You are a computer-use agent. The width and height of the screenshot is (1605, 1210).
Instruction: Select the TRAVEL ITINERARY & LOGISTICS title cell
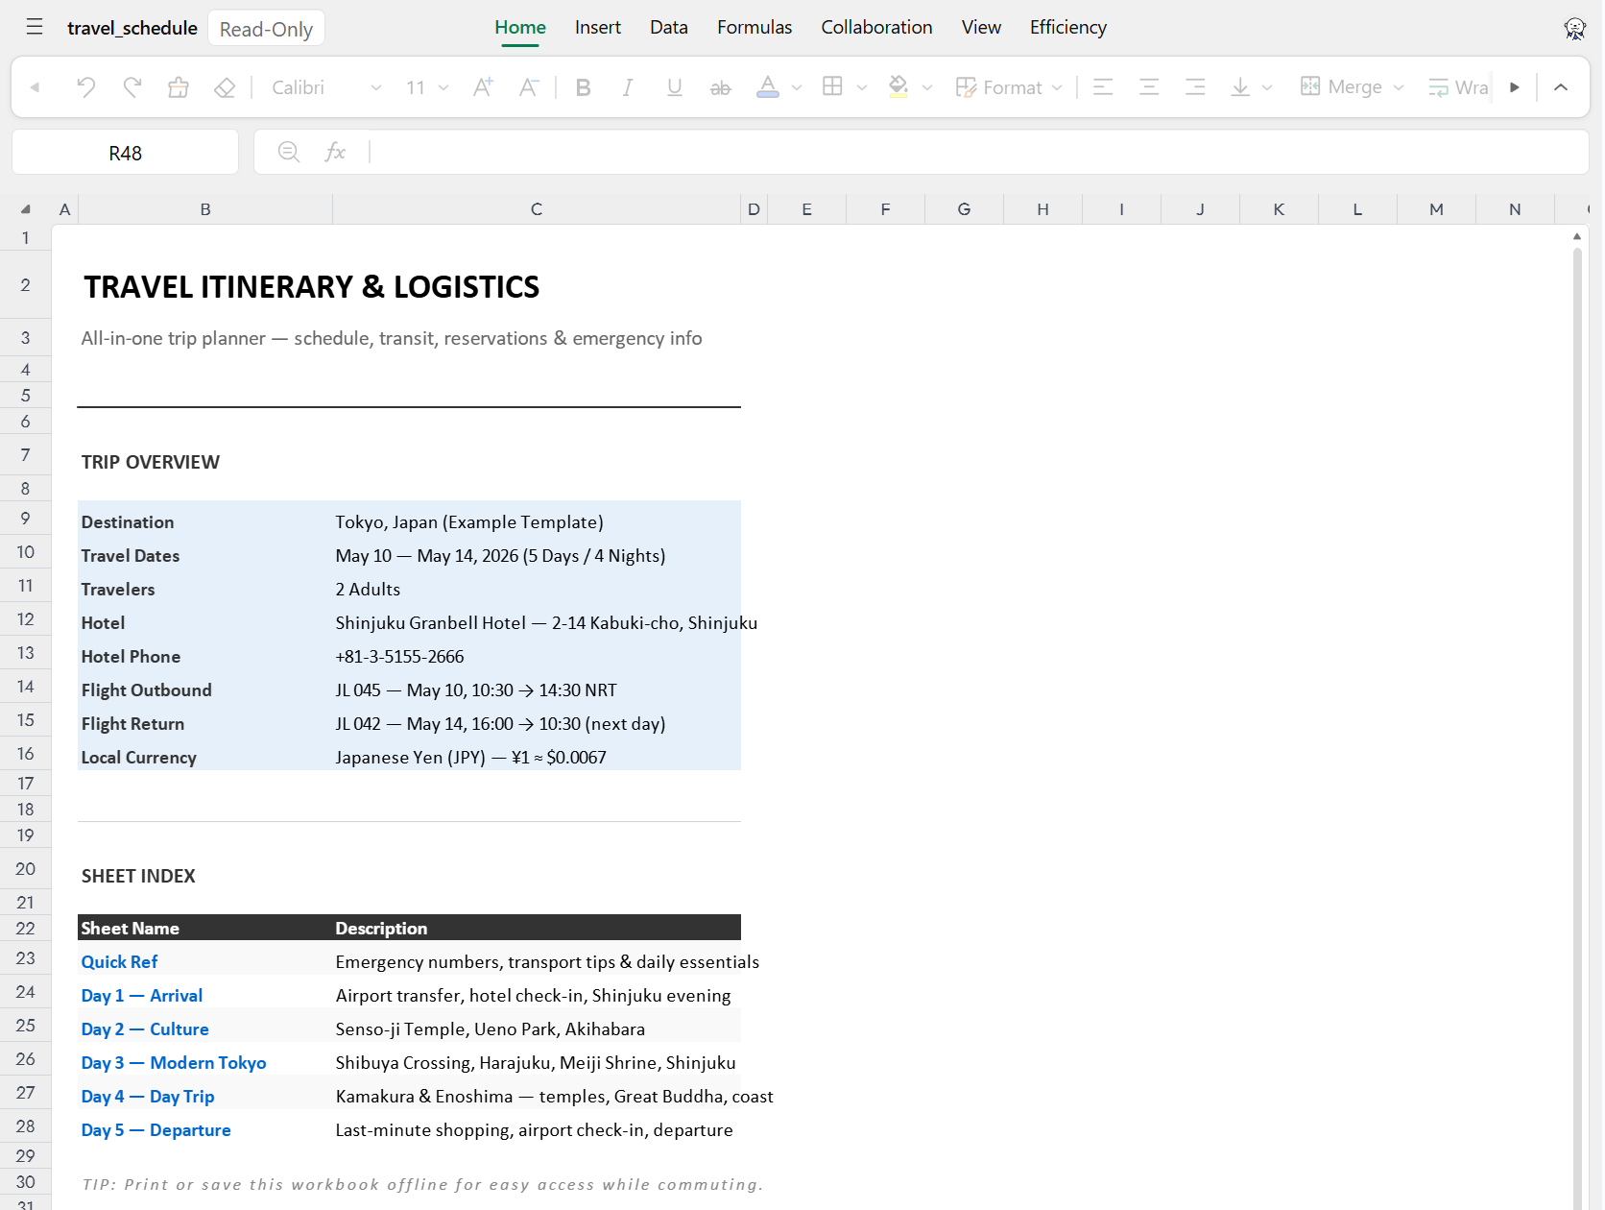[312, 287]
